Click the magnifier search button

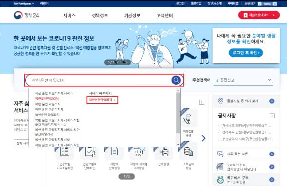tap(176, 80)
